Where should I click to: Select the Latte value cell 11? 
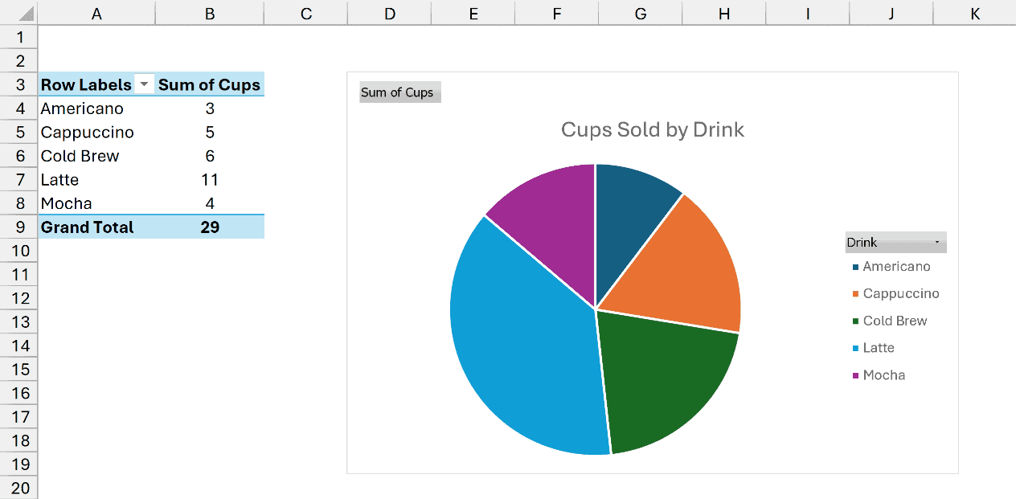[x=210, y=179]
